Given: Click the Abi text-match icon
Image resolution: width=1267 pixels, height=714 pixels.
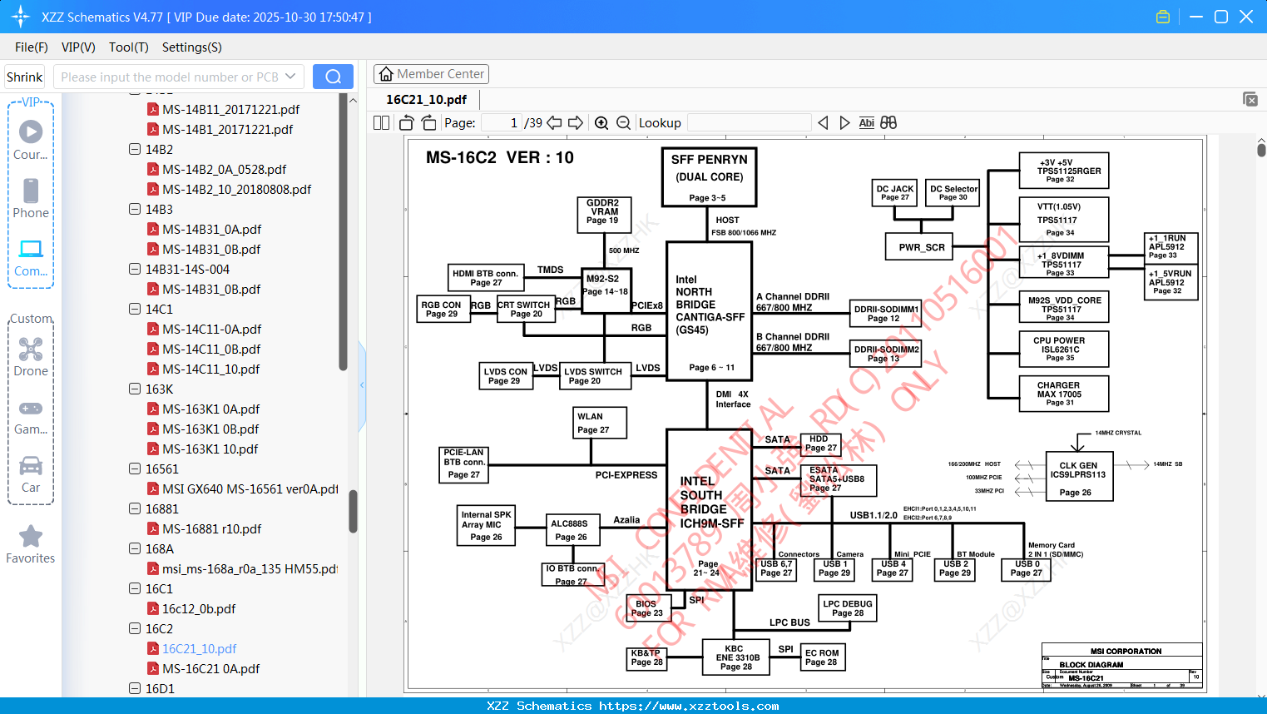Looking at the screenshot, I should 866,123.
